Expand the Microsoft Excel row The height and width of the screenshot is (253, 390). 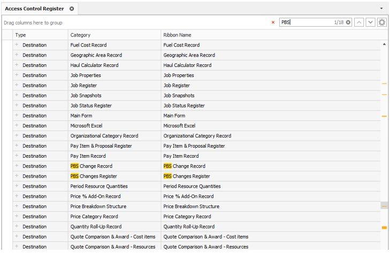click(17, 126)
